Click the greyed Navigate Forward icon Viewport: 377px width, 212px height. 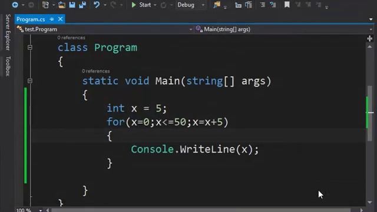click(31, 5)
